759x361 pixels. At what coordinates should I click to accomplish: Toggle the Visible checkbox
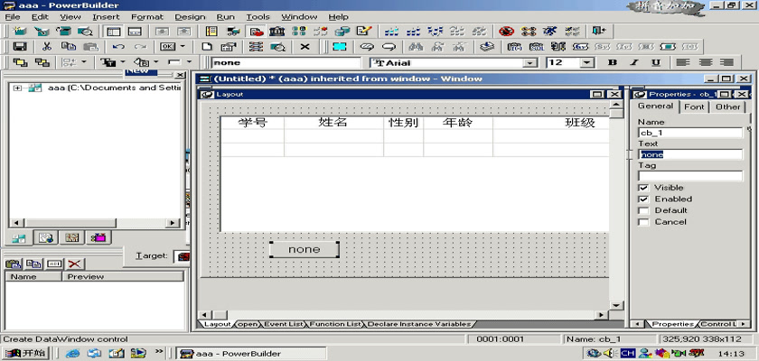(643, 188)
